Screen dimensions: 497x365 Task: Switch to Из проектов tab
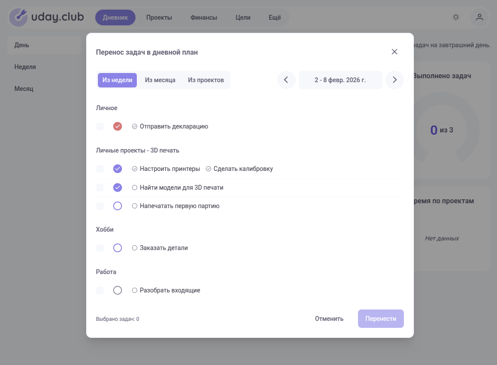tap(206, 80)
